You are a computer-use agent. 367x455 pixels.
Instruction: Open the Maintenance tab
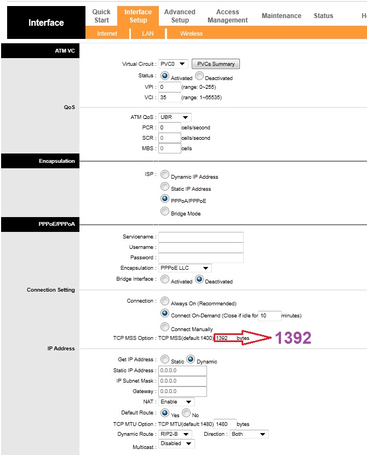click(x=282, y=16)
